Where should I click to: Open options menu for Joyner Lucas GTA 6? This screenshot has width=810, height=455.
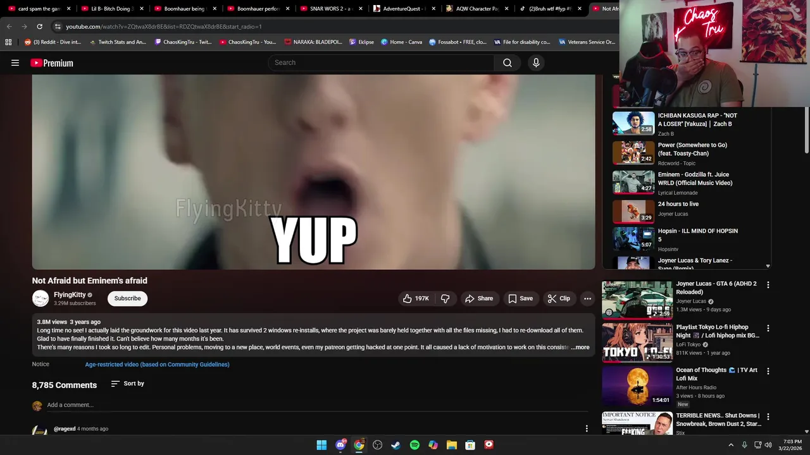click(768, 285)
